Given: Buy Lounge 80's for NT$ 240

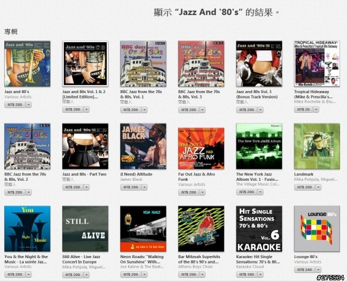Looking at the screenshot, I should (305, 270).
